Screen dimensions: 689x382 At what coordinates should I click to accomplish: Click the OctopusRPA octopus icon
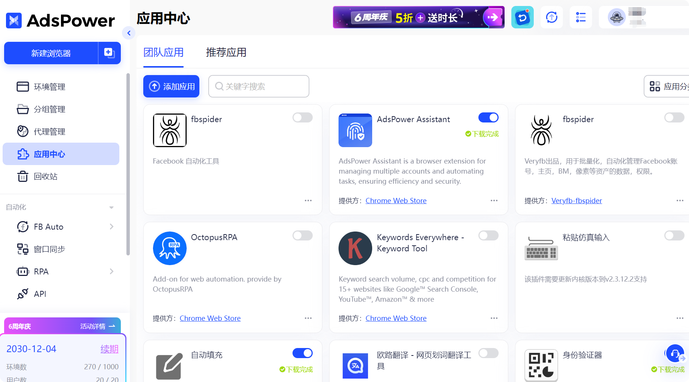pyautogui.click(x=170, y=248)
